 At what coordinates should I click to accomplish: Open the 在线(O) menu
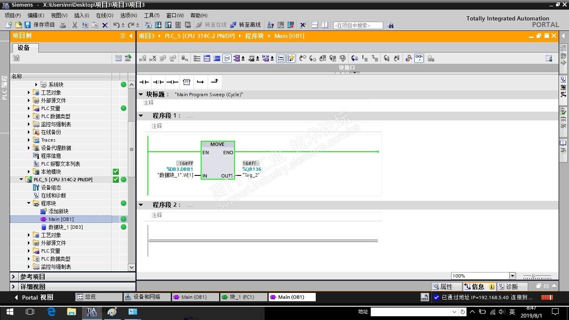105,15
